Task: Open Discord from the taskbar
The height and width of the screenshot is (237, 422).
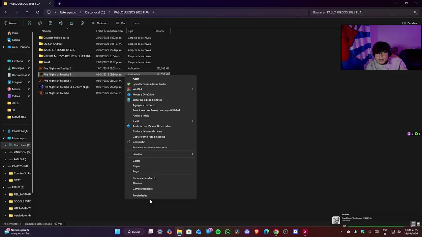Action: pyautogui.click(x=247, y=232)
